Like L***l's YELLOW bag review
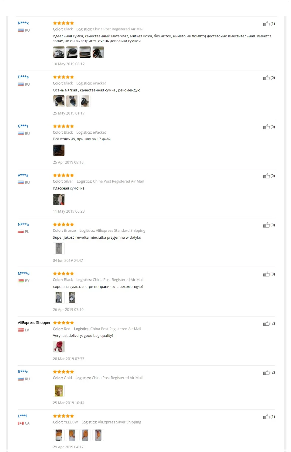This screenshot has width=291, height=452. [266, 416]
